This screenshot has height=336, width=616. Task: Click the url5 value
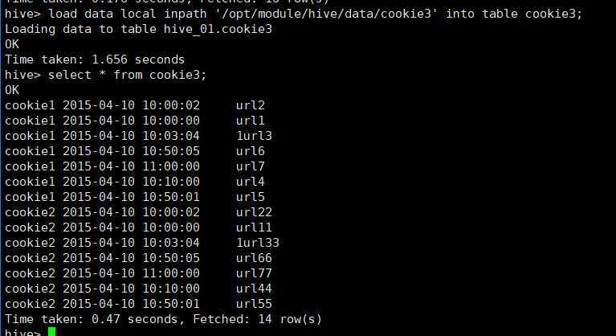tap(251, 197)
